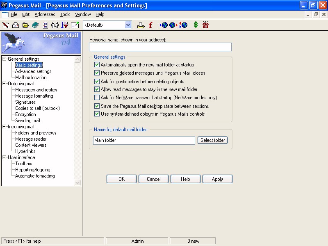The height and width of the screenshot is (246, 328).
Task: Compose a new message with pen icon
Action: click(6, 25)
